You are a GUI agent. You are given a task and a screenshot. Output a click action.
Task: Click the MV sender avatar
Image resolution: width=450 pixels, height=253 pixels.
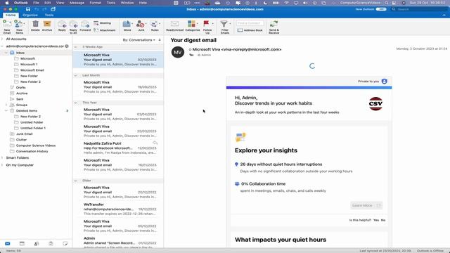[178, 52]
